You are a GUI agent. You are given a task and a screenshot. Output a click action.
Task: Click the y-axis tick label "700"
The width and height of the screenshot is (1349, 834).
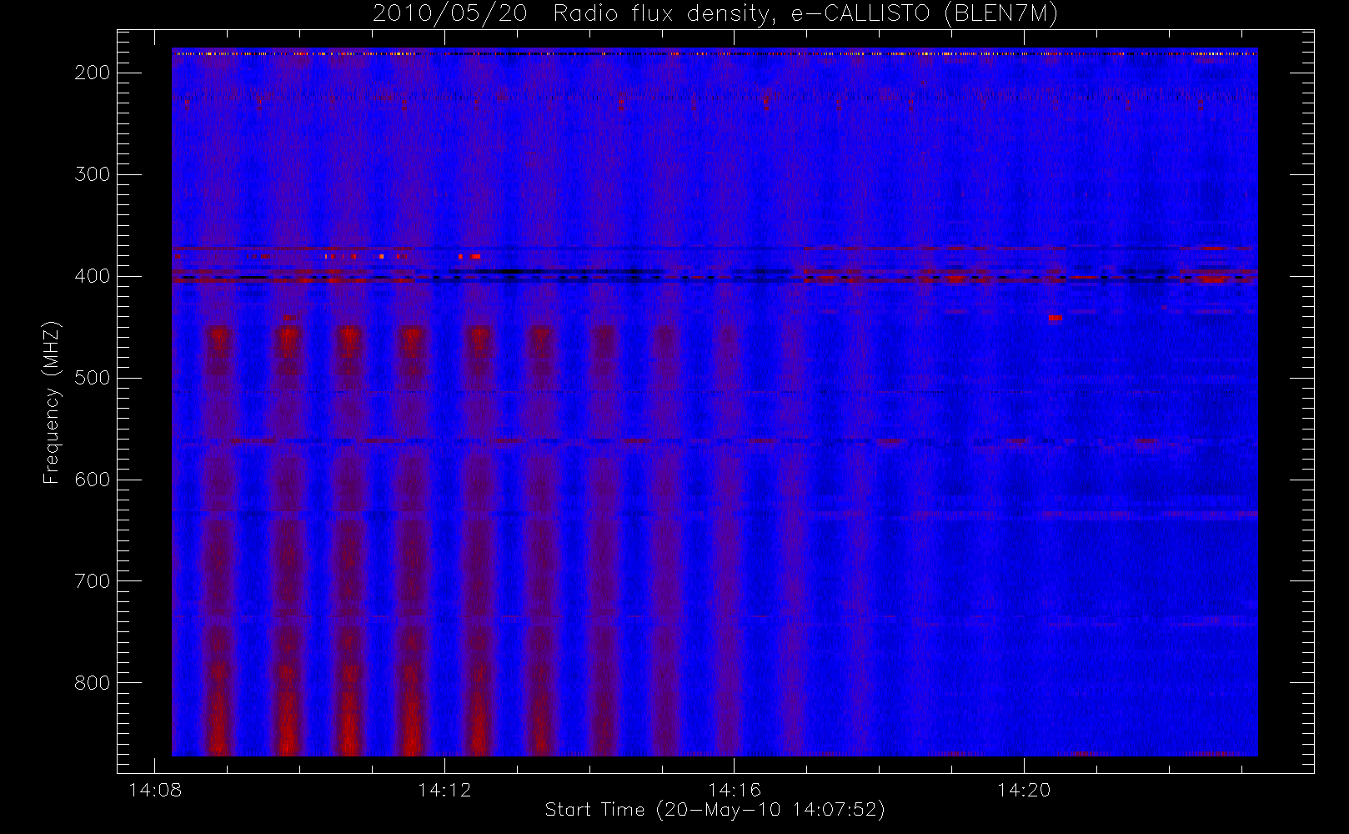[x=93, y=581]
